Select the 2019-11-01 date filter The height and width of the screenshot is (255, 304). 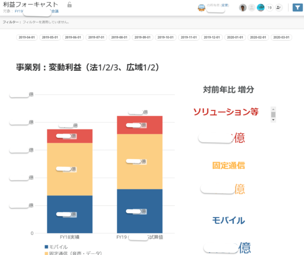pyautogui.click(x=189, y=37)
